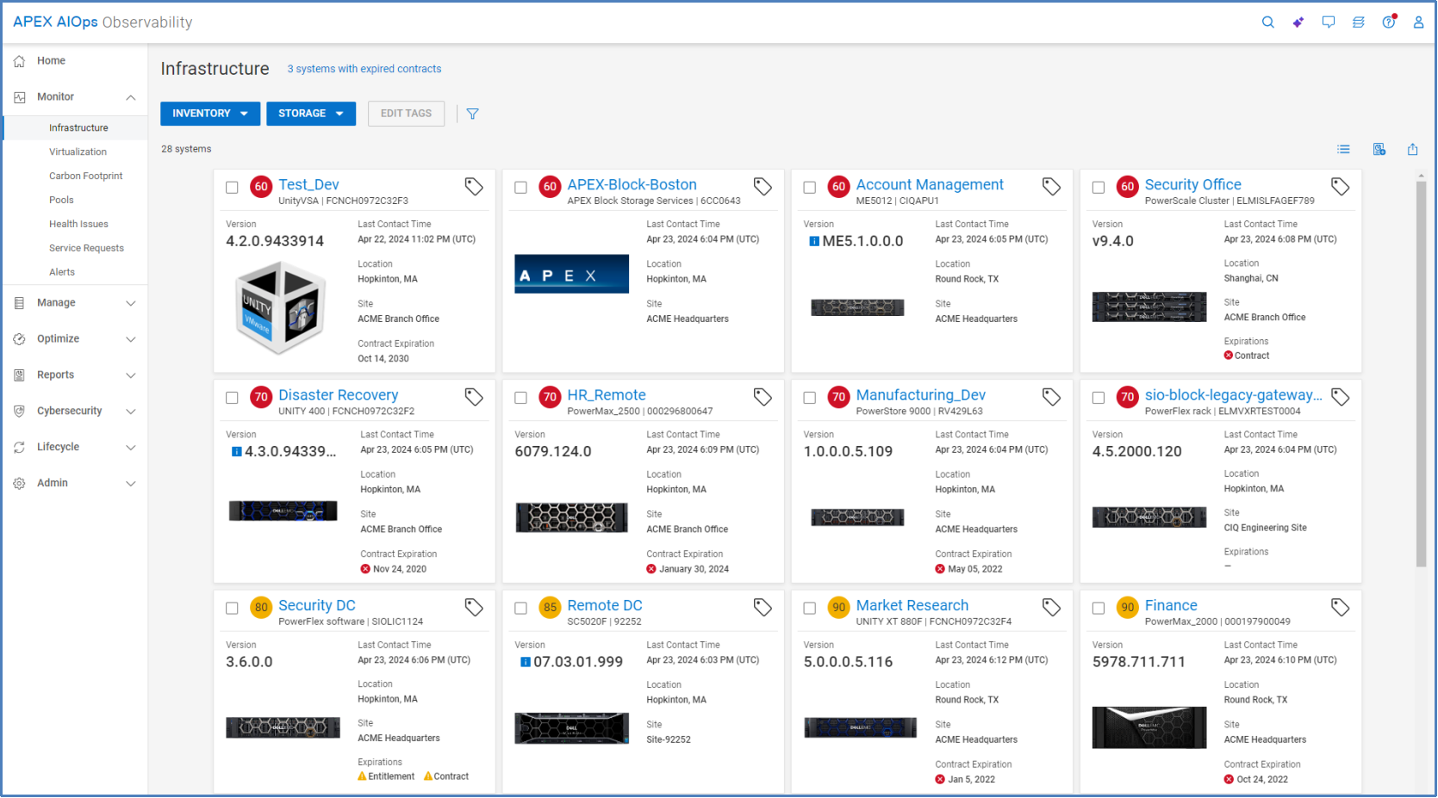
Task: Open the AI assistant sparkle icon
Action: 1298,22
